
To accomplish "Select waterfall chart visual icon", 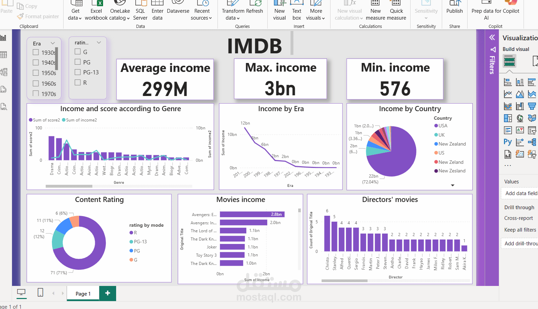I will (520, 106).
